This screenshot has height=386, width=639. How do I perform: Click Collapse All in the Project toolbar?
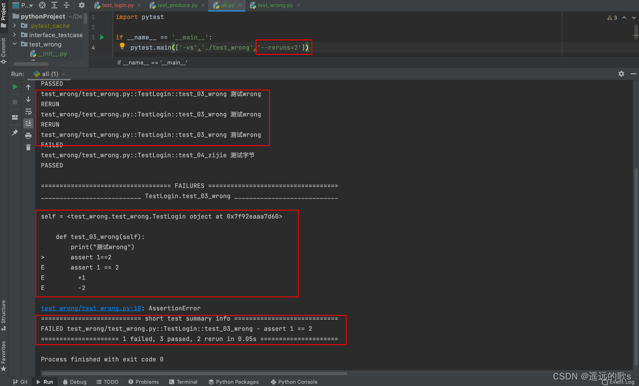(x=67, y=5)
